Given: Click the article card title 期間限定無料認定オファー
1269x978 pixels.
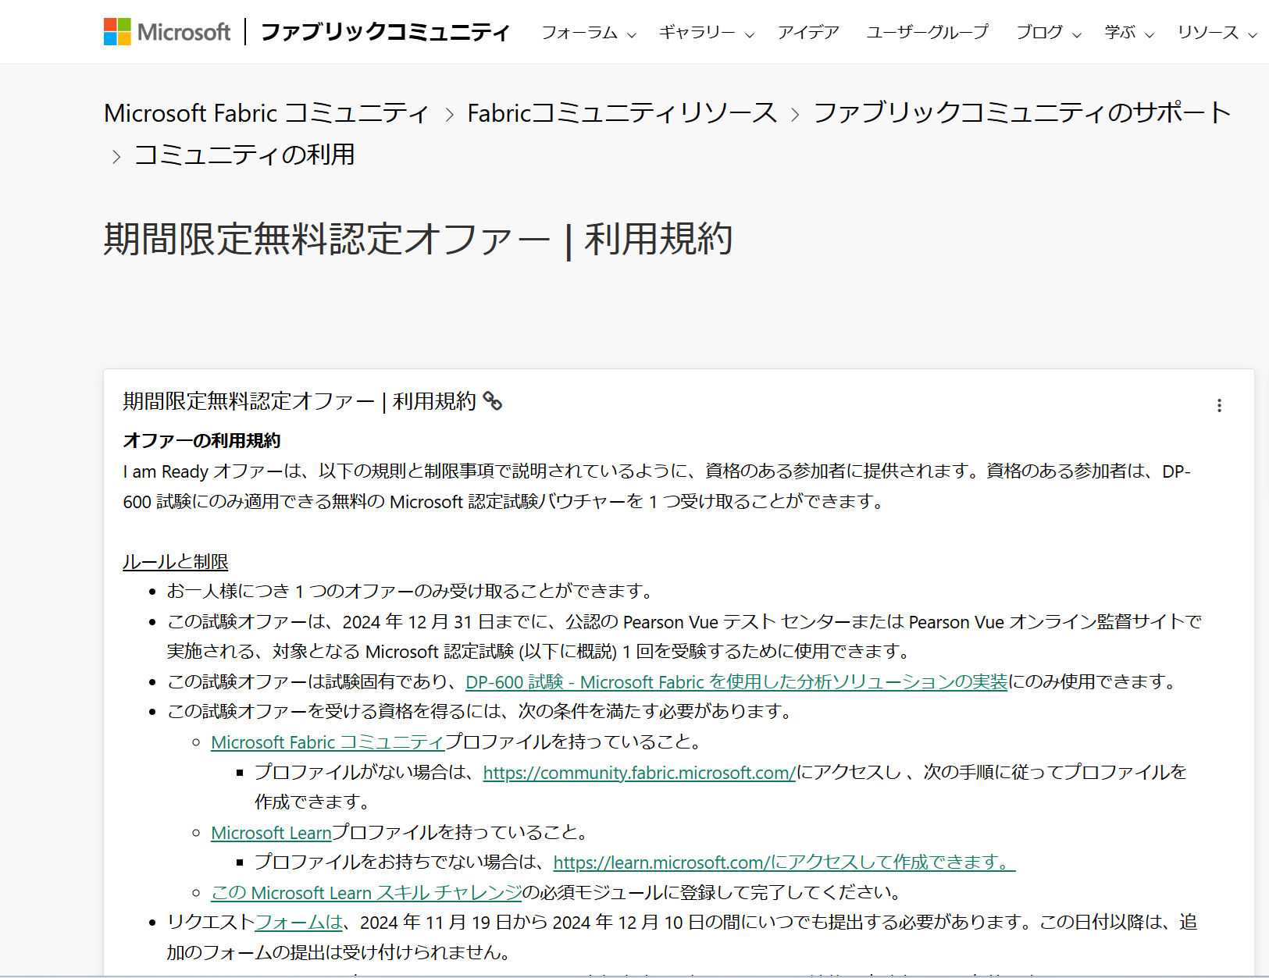Looking at the screenshot, I should (x=300, y=401).
